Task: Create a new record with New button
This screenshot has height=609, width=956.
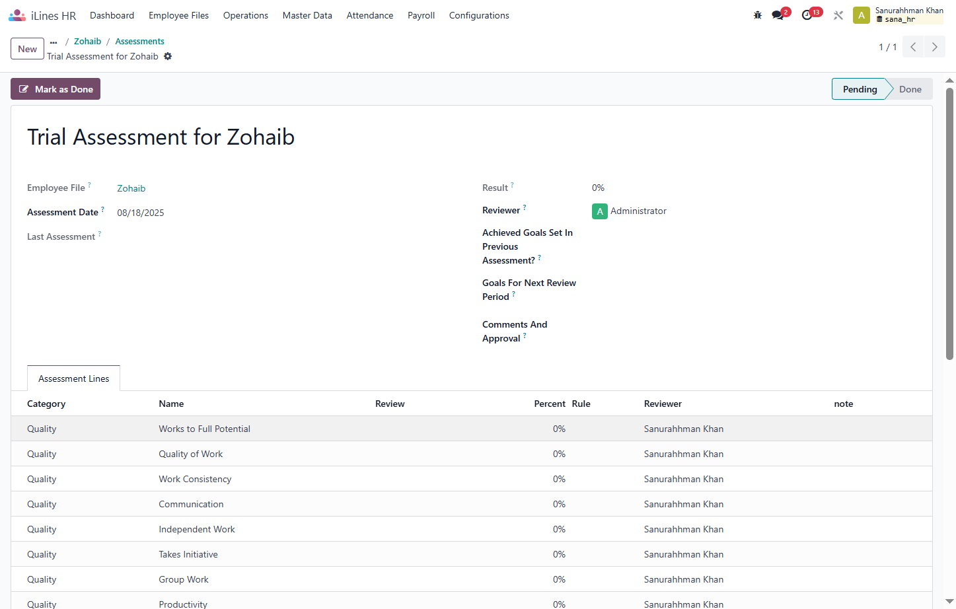Action: click(x=27, y=49)
